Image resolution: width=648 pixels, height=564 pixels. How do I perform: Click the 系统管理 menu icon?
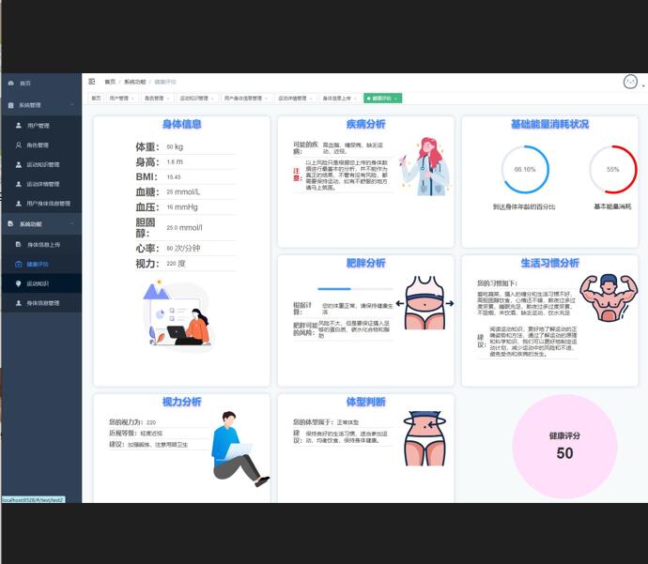(11, 105)
